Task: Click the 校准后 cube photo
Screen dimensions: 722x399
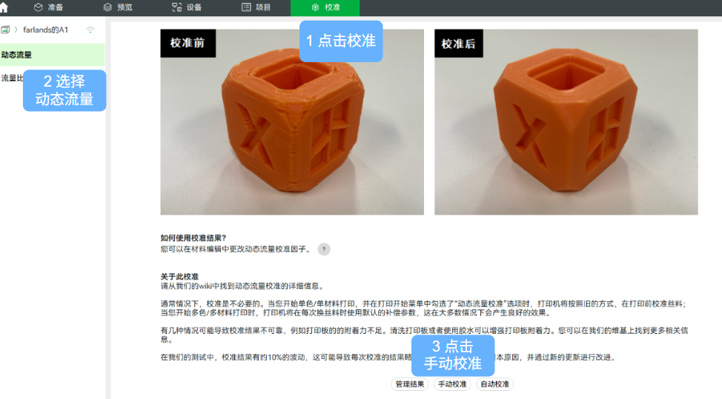Action: pos(566,122)
